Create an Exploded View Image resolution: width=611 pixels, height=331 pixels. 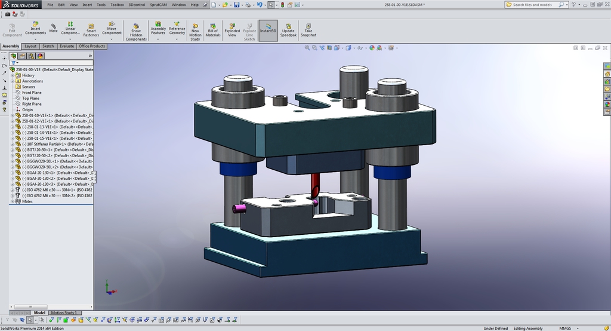[x=232, y=30]
